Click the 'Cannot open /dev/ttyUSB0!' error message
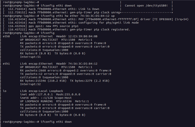This screenshot has width=195, height=127. tap(146, 5)
